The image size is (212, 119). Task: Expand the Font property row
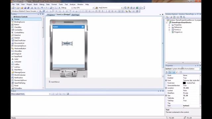point(166,80)
